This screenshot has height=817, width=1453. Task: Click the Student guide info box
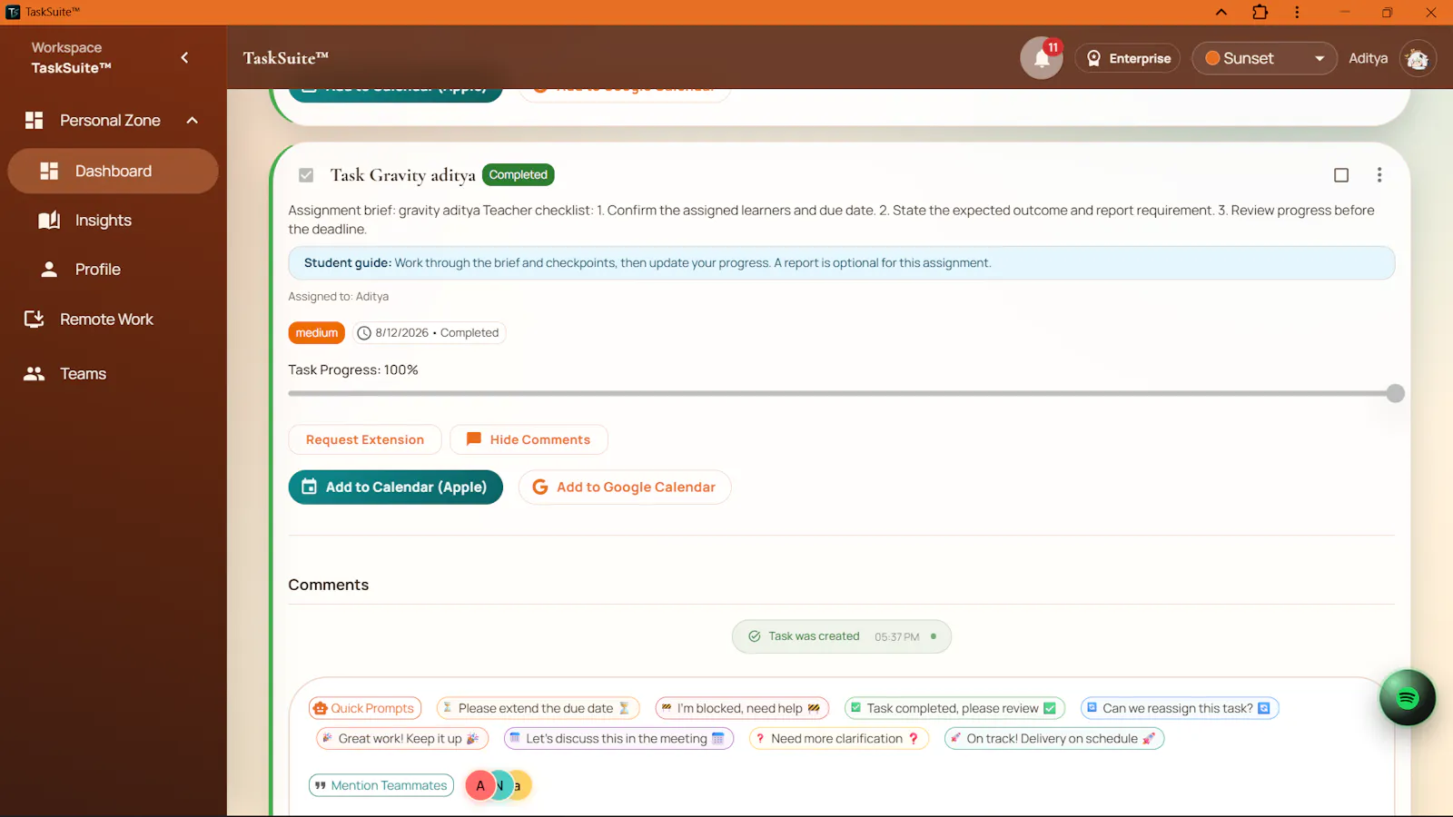click(x=842, y=263)
